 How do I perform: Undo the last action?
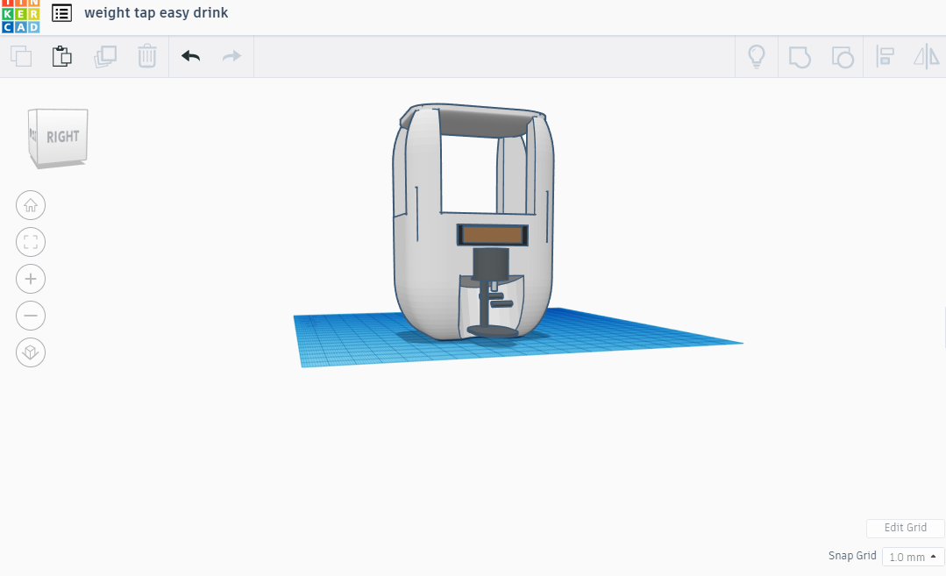[189, 56]
